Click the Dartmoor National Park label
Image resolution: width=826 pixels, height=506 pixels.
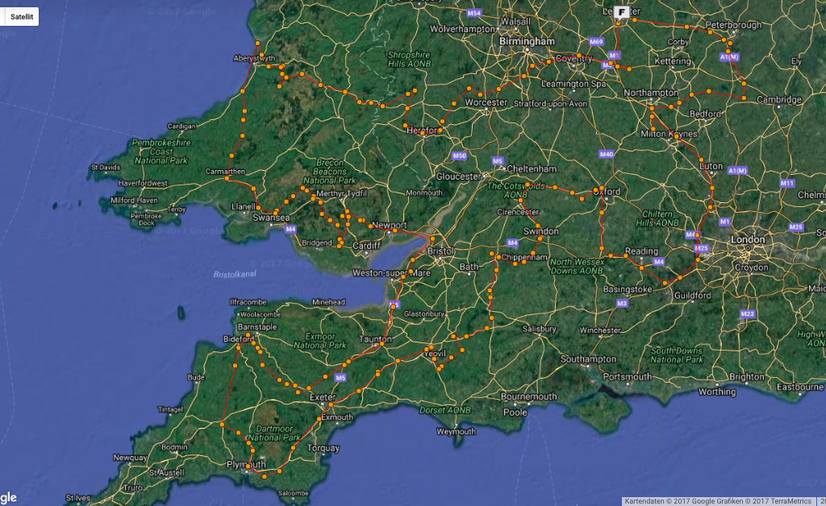click(274, 433)
